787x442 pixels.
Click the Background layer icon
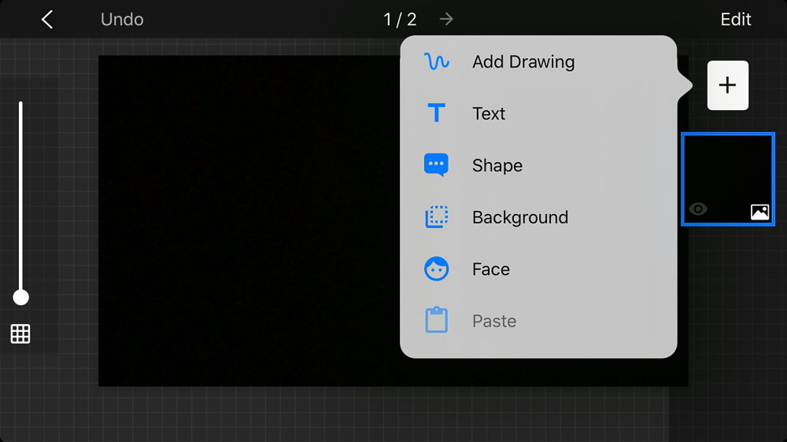436,217
